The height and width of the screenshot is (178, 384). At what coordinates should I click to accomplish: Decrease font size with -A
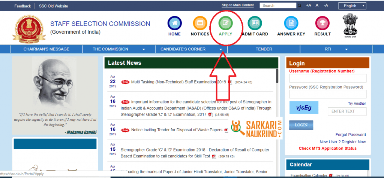coord(325,5)
